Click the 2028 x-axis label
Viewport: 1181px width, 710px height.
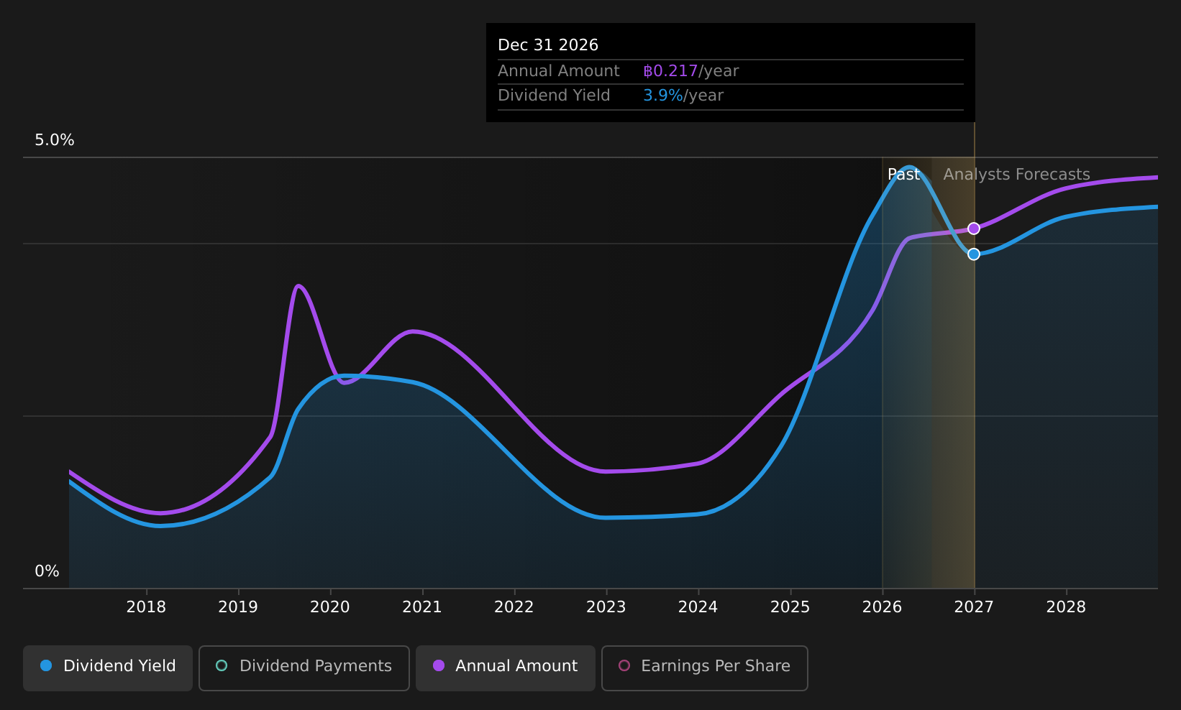point(1066,607)
